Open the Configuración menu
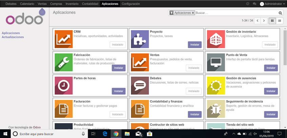The height and width of the screenshot is (138, 287). (x=131, y=4)
